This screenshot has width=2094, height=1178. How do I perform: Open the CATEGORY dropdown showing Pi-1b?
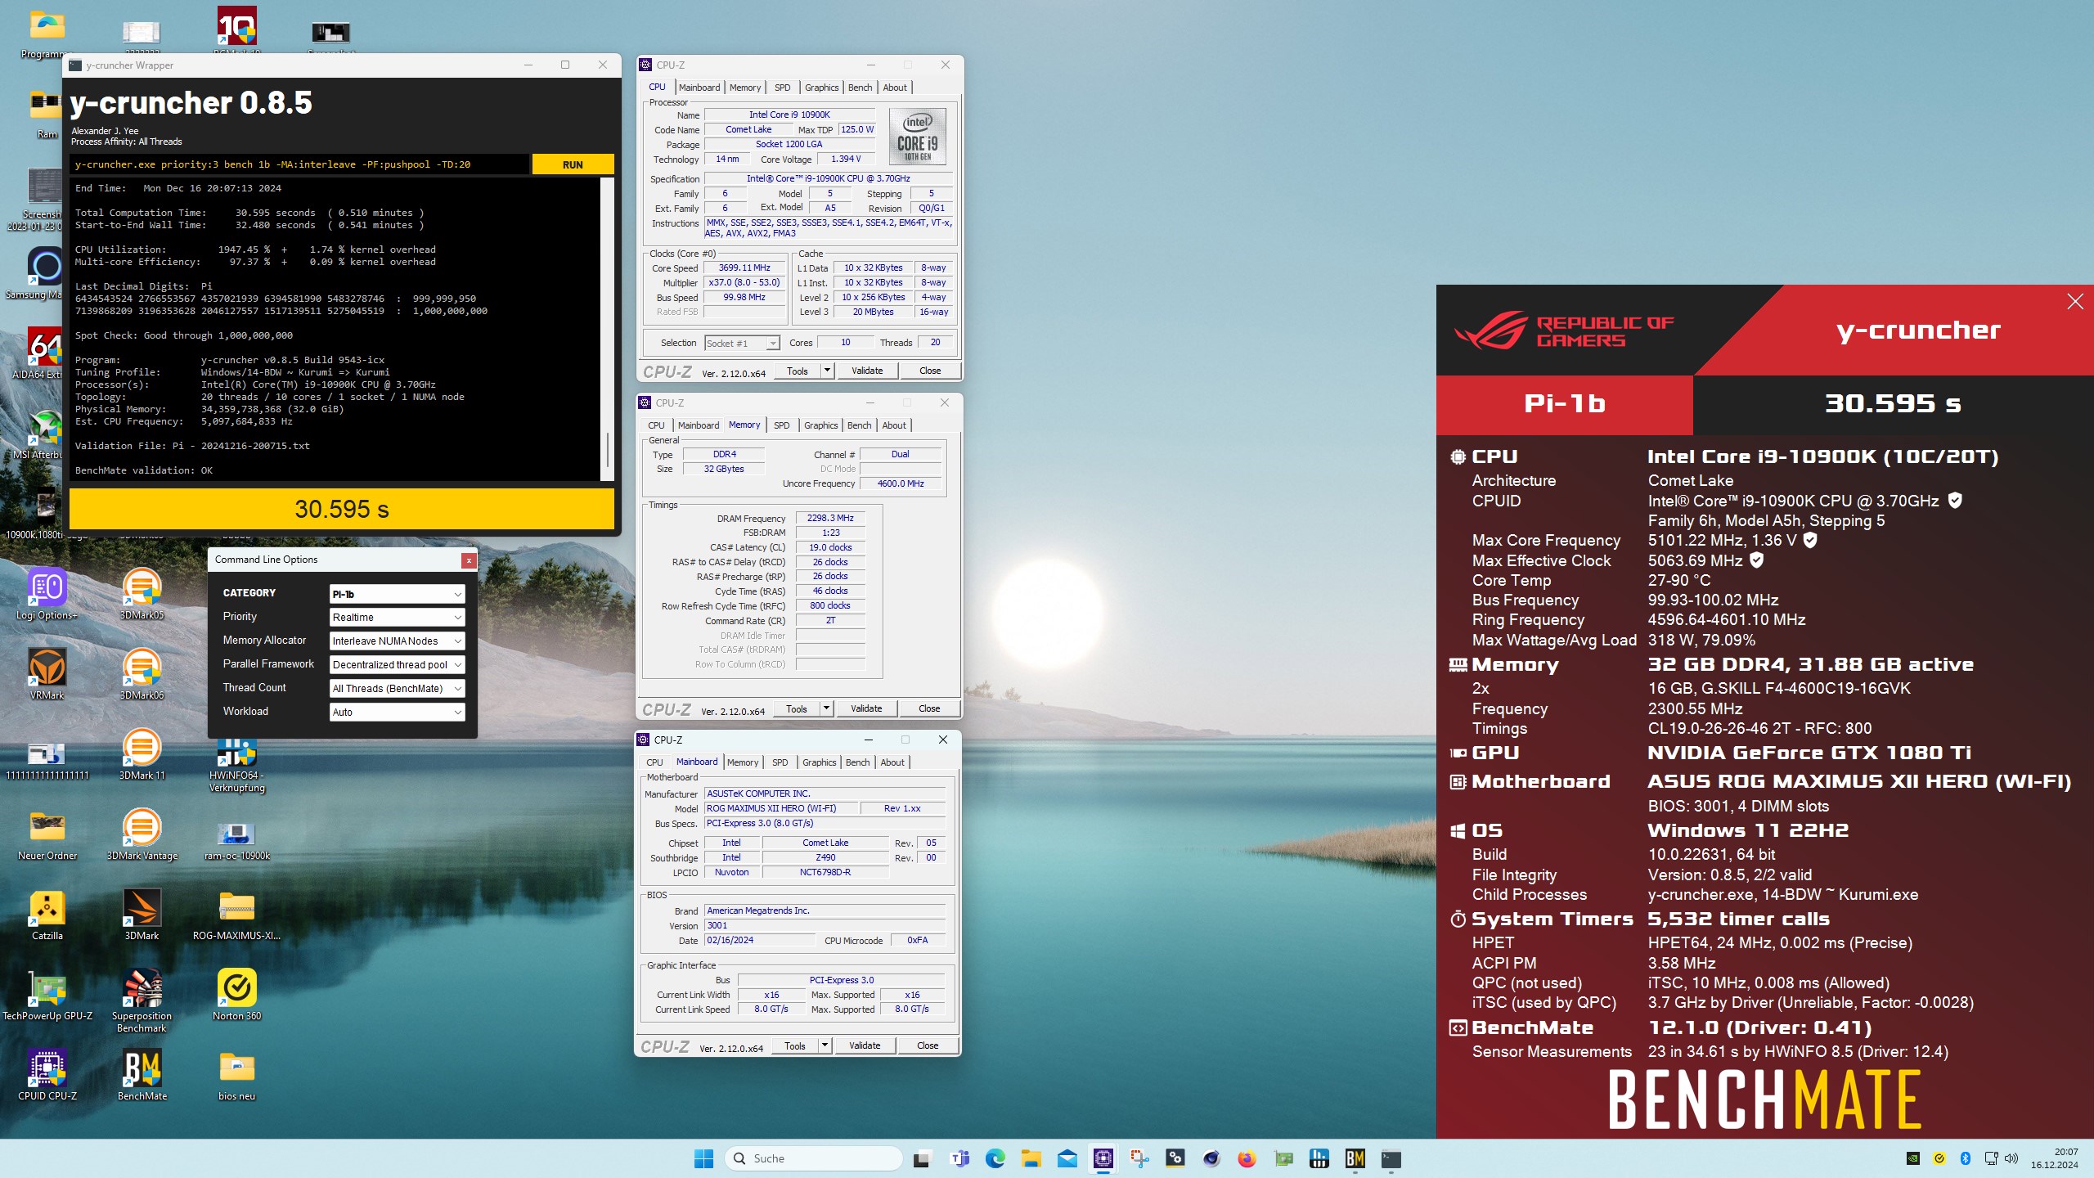(x=398, y=594)
